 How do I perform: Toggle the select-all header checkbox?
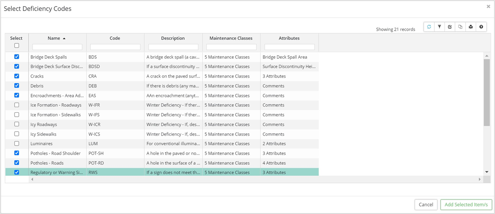coord(17,45)
